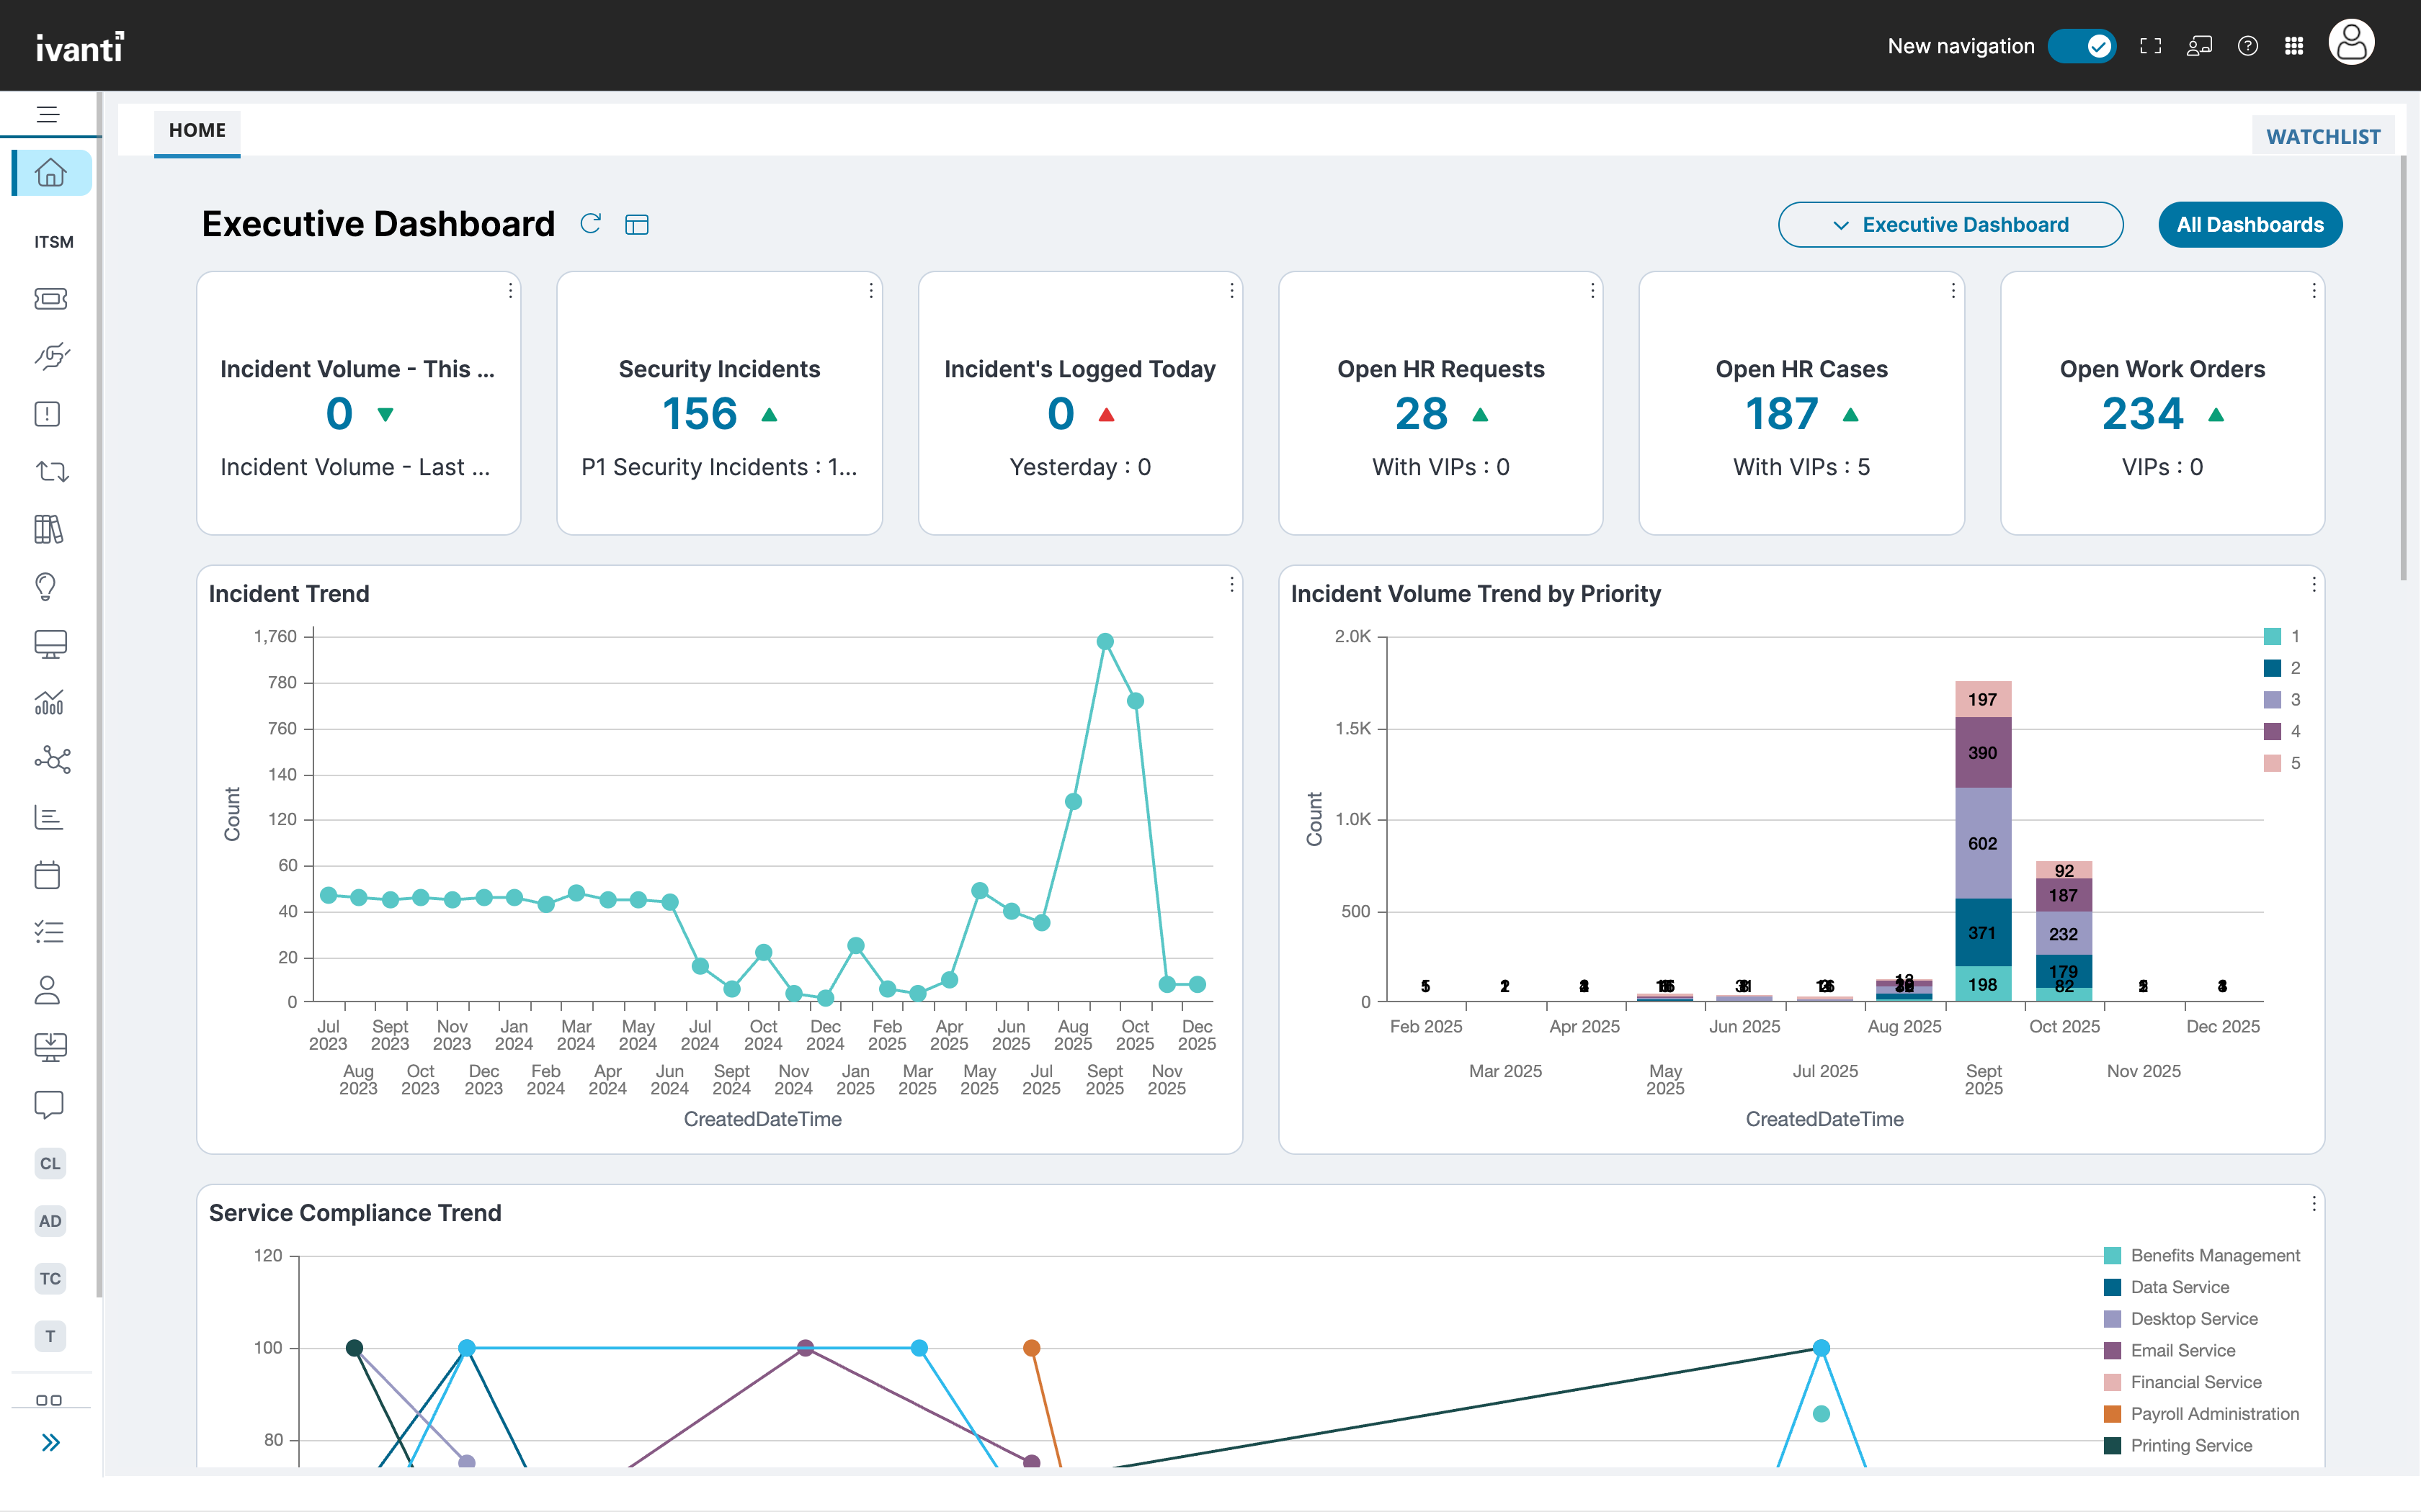This screenshot has height=1512, width=2421.
Task: Toggle priority 5 legend swatch
Action: 2272,763
